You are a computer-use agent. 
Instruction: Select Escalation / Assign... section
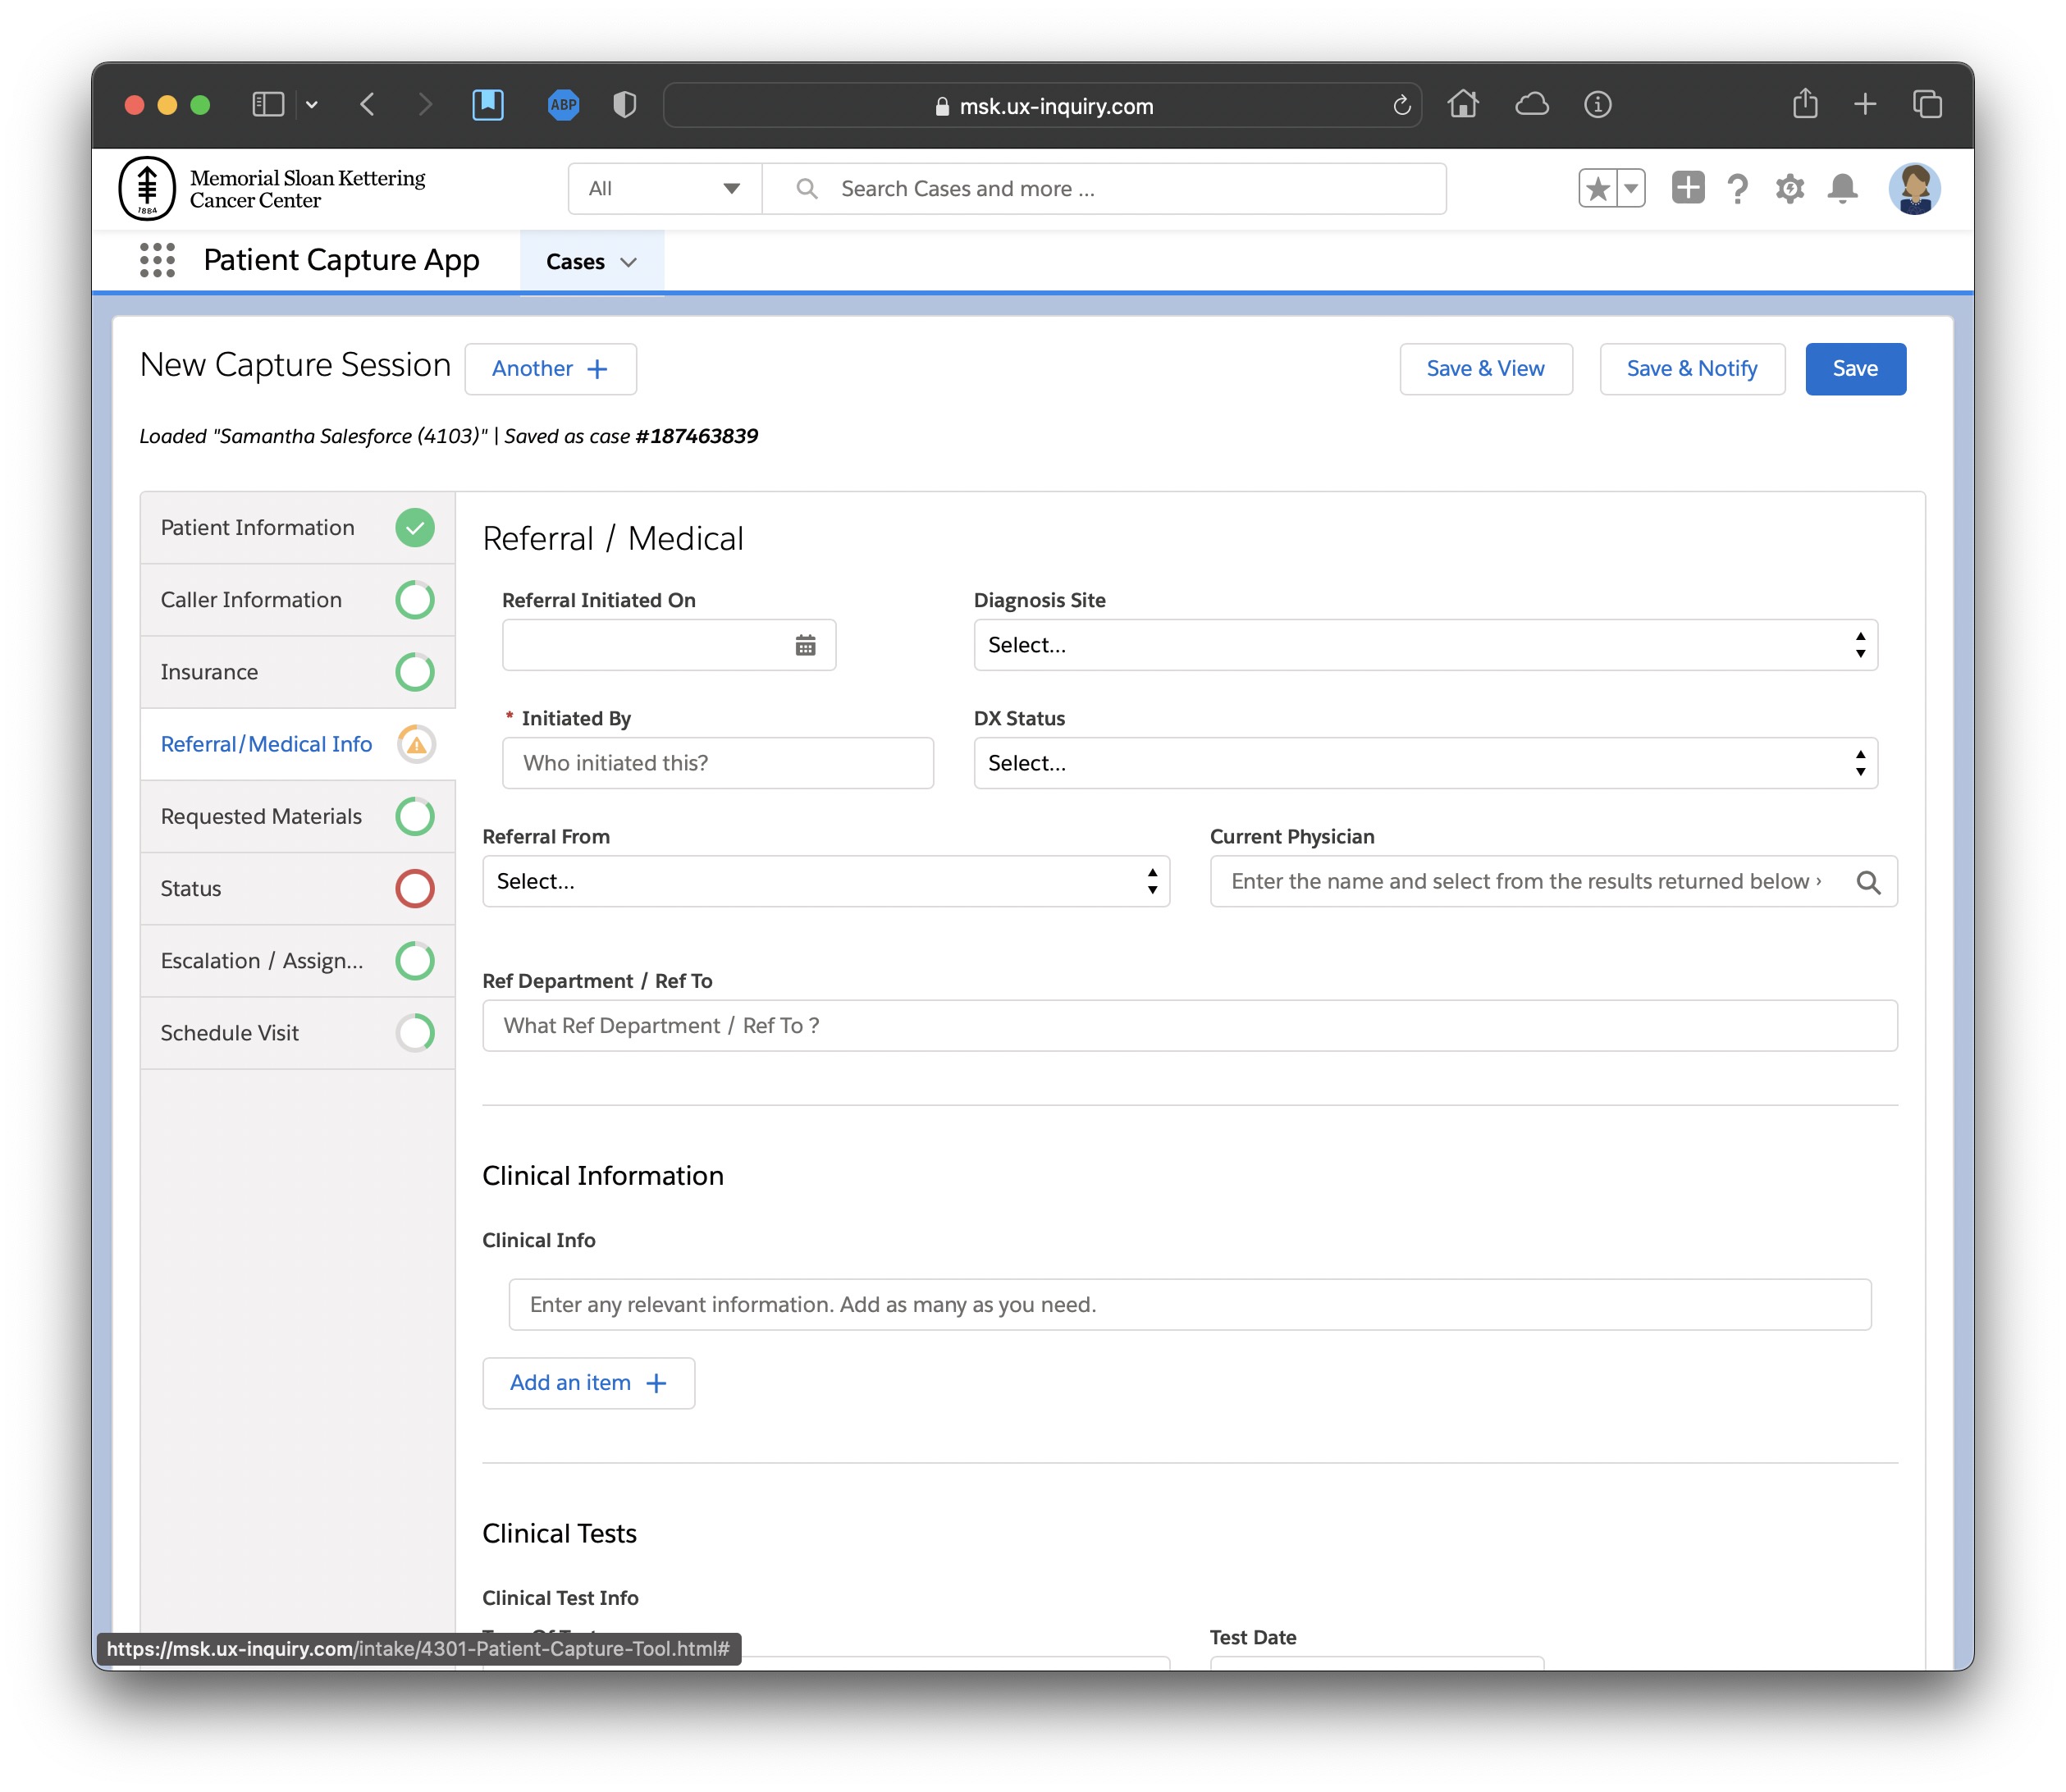pyautogui.click(x=298, y=960)
